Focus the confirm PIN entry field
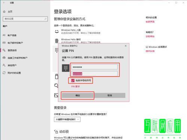 95,74
